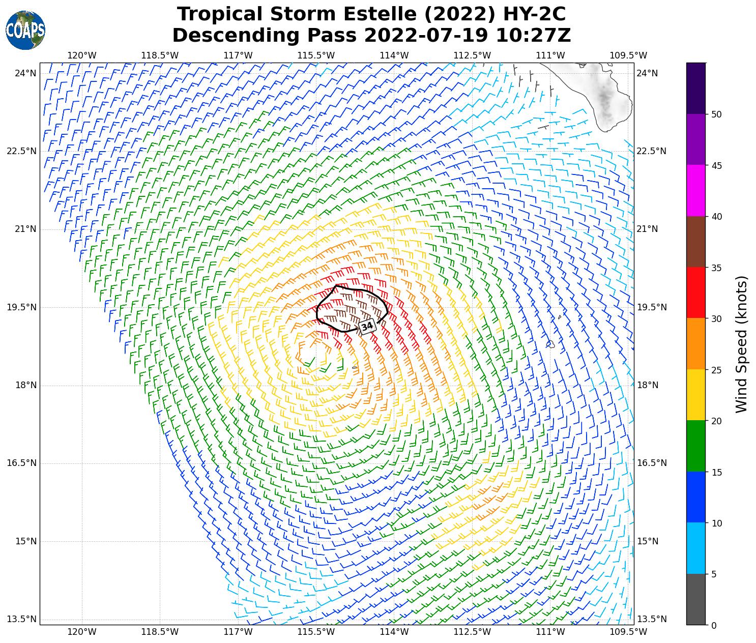Click the light blue 5-10 knot colorbar segment
The image size is (756, 643).
tap(695, 548)
